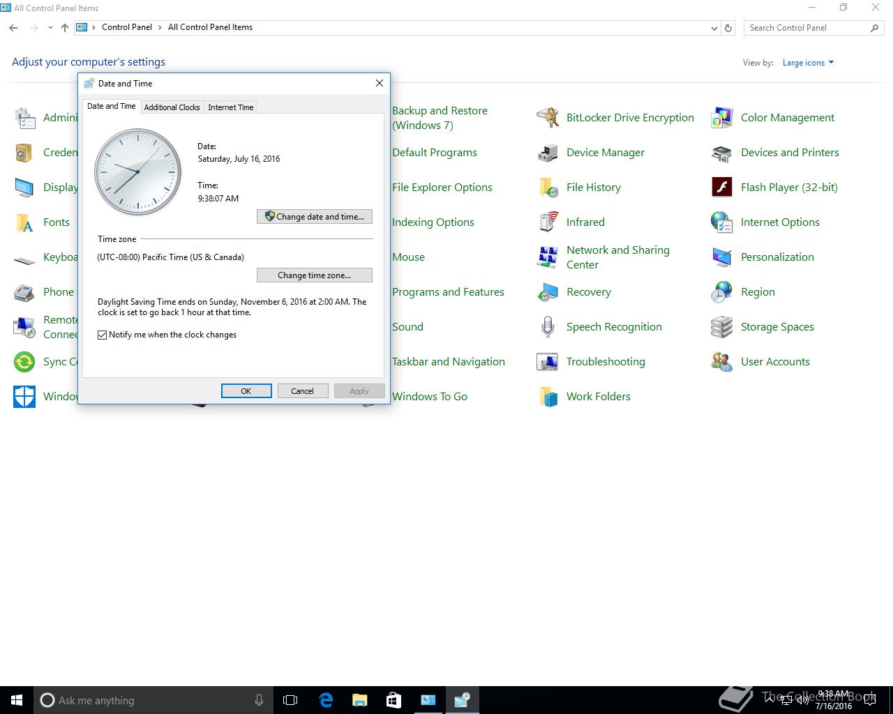The image size is (893, 714).
Task: Open Backup and Restore (Windows 7) link
Action: click(x=440, y=118)
